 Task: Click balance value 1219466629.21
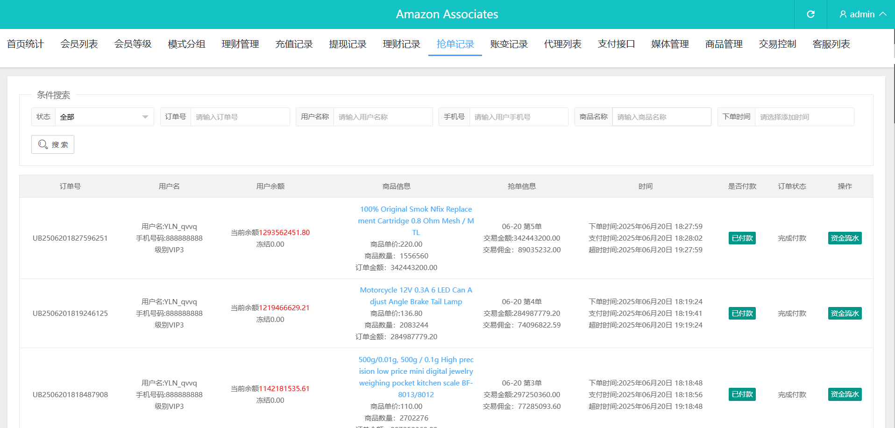(x=284, y=307)
